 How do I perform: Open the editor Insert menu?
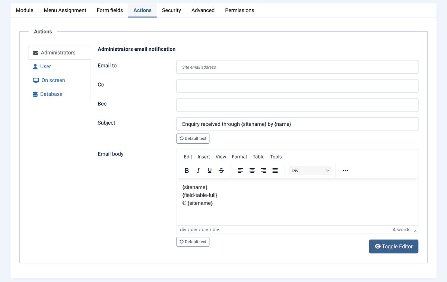(x=204, y=157)
